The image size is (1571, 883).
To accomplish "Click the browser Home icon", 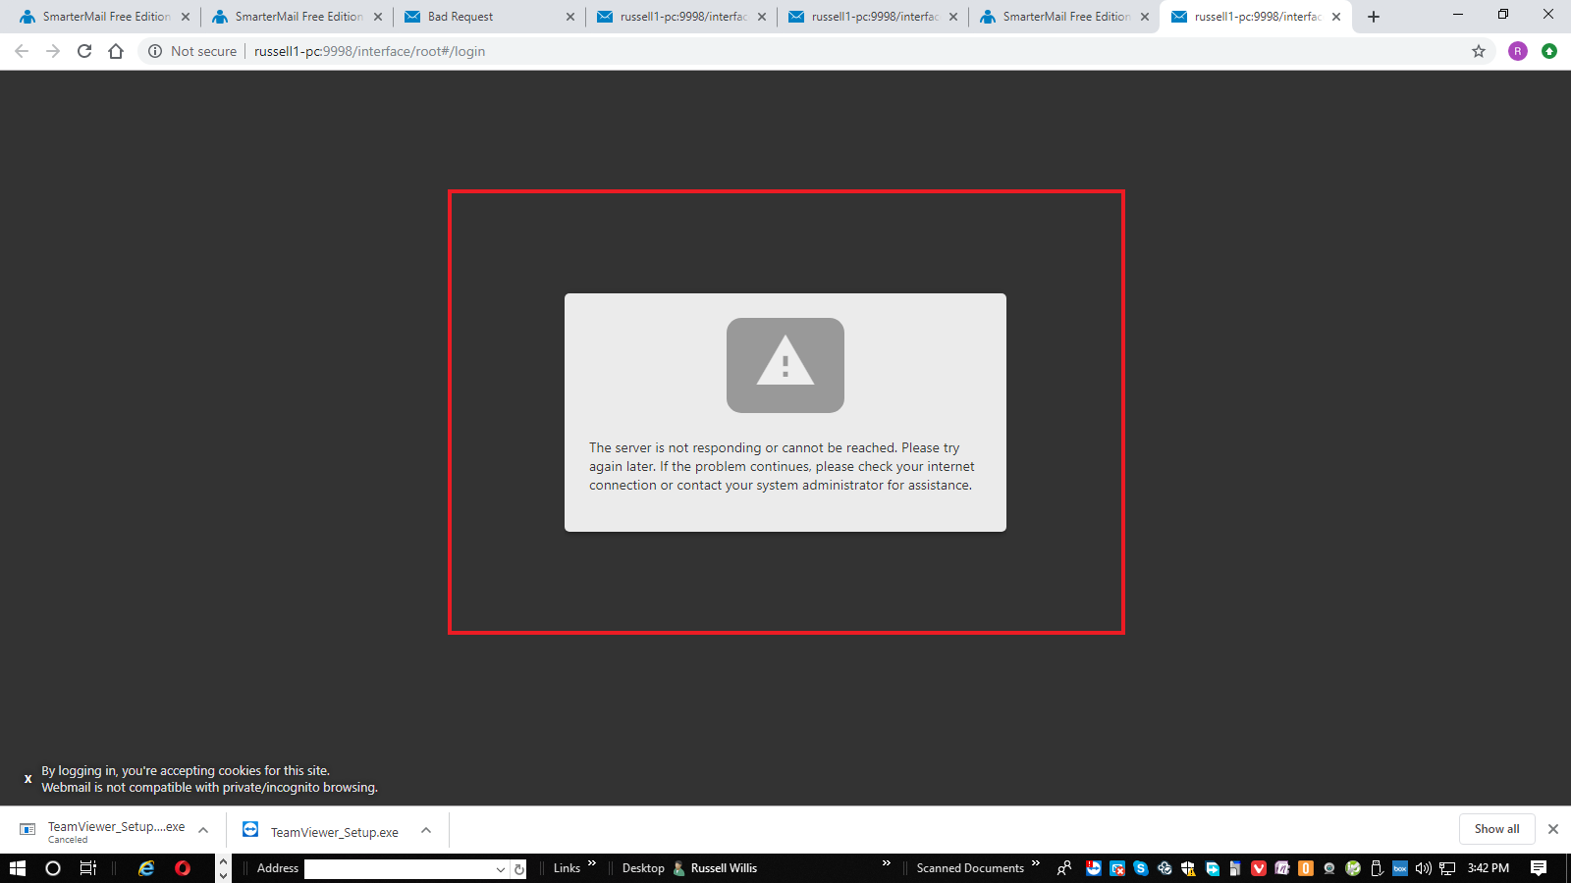I will (116, 51).
